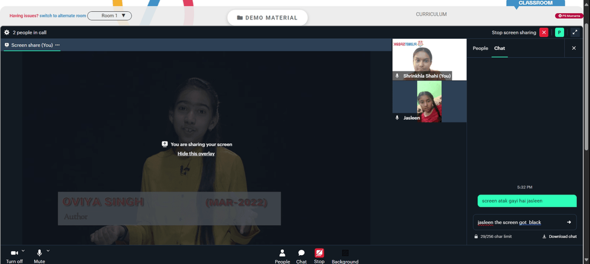This screenshot has height=264, width=590.
Task: Open call settings gear icon
Action: (x=6, y=32)
